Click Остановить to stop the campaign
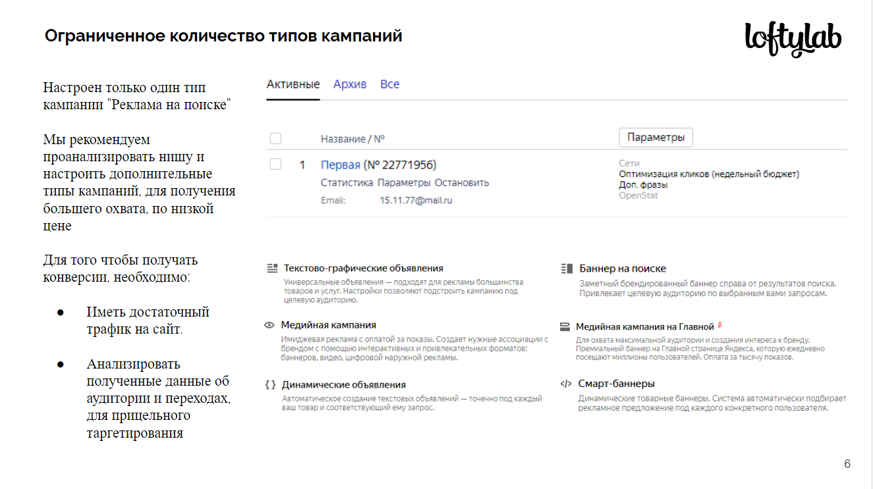The height and width of the screenshot is (489, 873). tap(461, 182)
